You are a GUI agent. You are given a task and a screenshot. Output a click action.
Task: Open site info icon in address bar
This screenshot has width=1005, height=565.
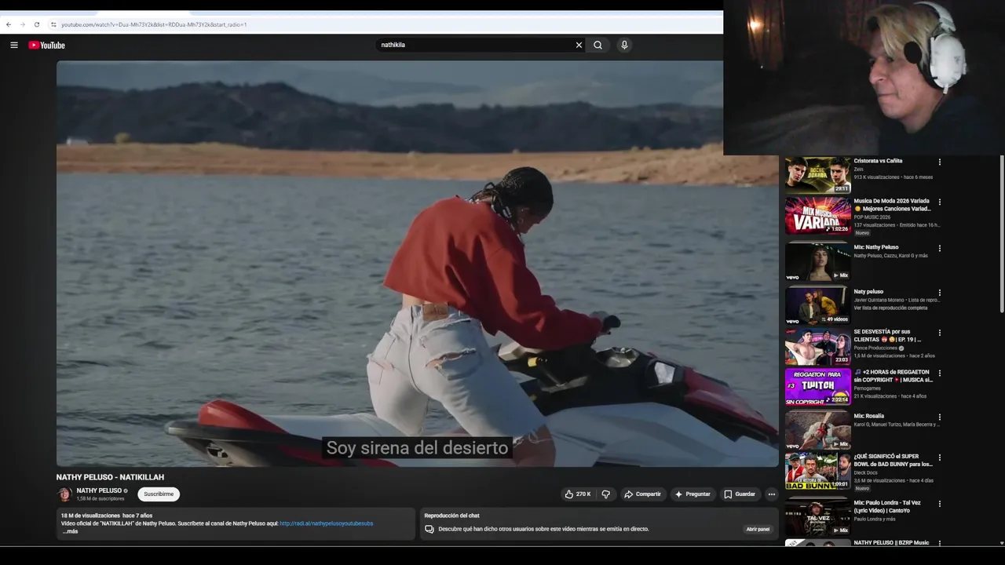click(53, 24)
